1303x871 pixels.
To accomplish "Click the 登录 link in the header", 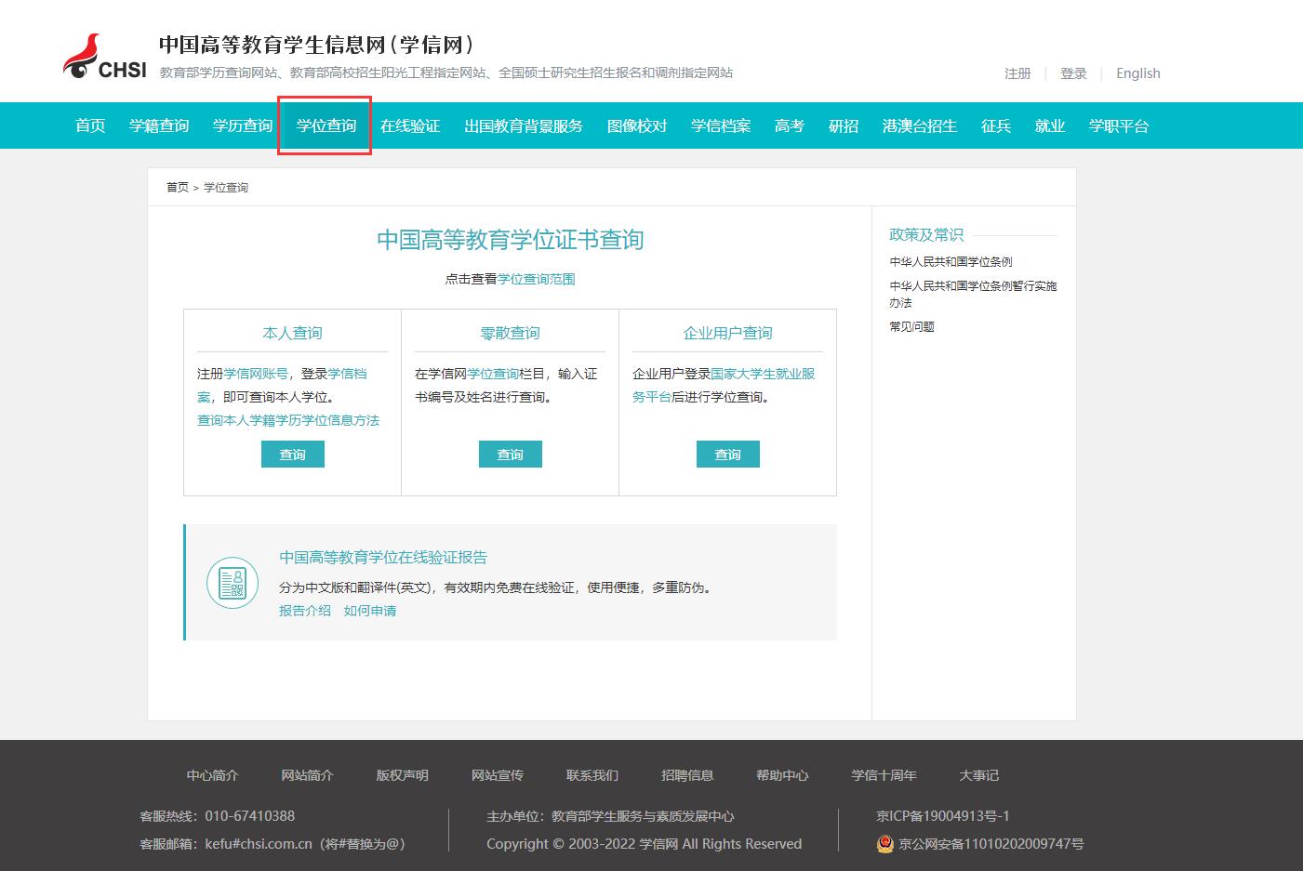I will coord(1073,73).
